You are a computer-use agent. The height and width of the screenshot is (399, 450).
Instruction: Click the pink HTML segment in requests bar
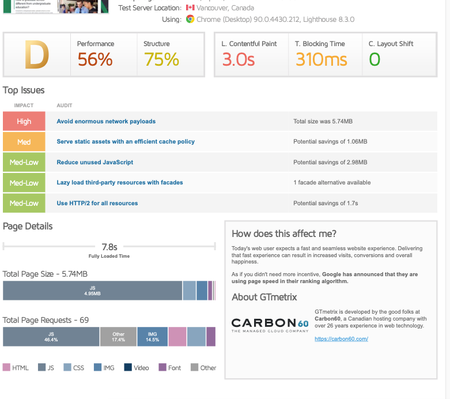point(177,337)
